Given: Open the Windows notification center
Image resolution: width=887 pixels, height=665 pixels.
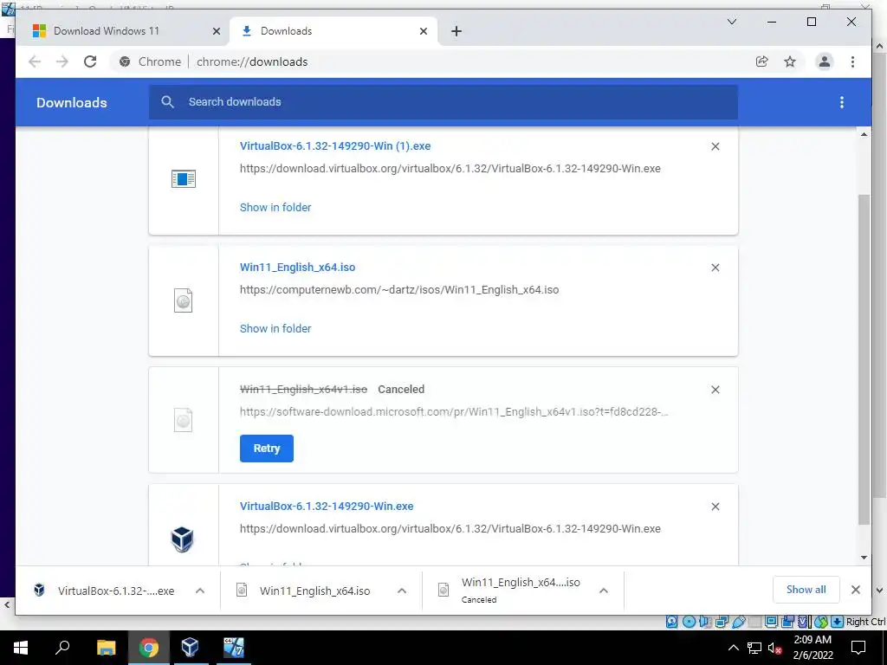Looking at the screenshot, I should point(858,648).
